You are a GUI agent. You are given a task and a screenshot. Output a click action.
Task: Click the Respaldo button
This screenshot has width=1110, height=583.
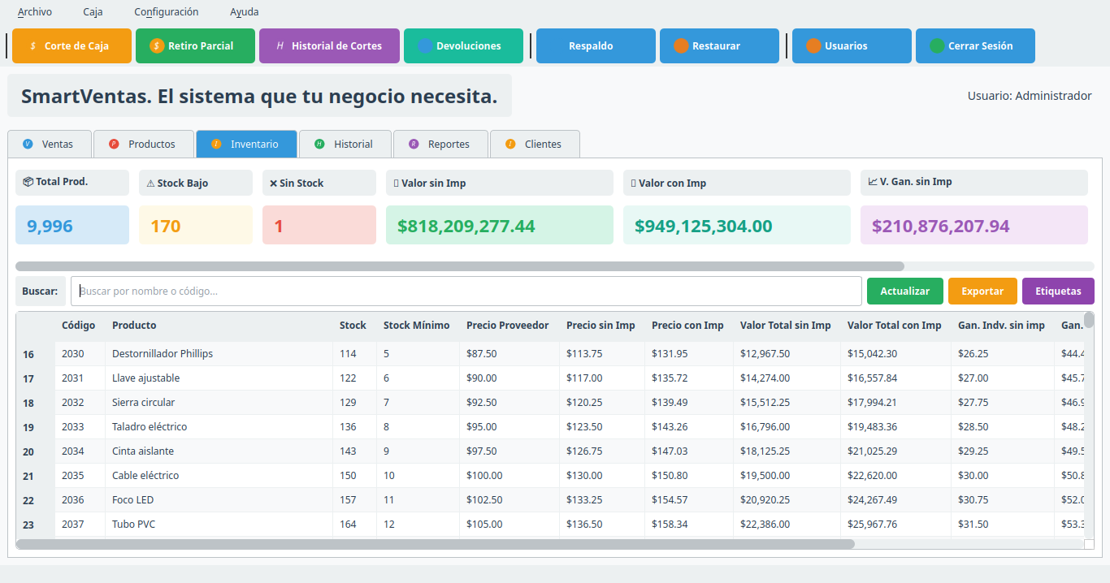[596, 46]
